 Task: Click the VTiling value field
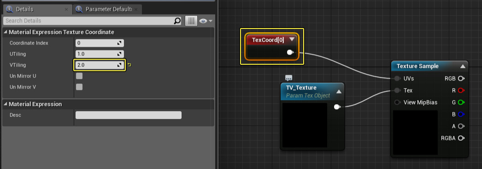pos(100,65)
